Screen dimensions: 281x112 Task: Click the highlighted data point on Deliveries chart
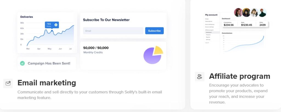(52, 31)
